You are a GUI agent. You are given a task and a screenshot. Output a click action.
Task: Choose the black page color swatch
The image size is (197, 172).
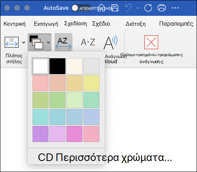[x=58, y=66]
